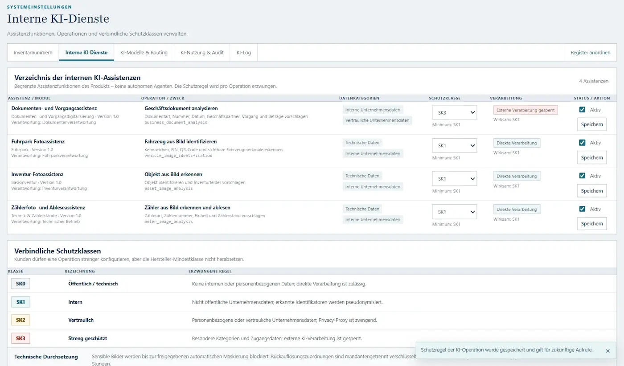The image size is (624, 366).
Task: Toggle Aktiv checkbox for Fuhrpark-Fotoassistenz
Action: pos(582,143)
